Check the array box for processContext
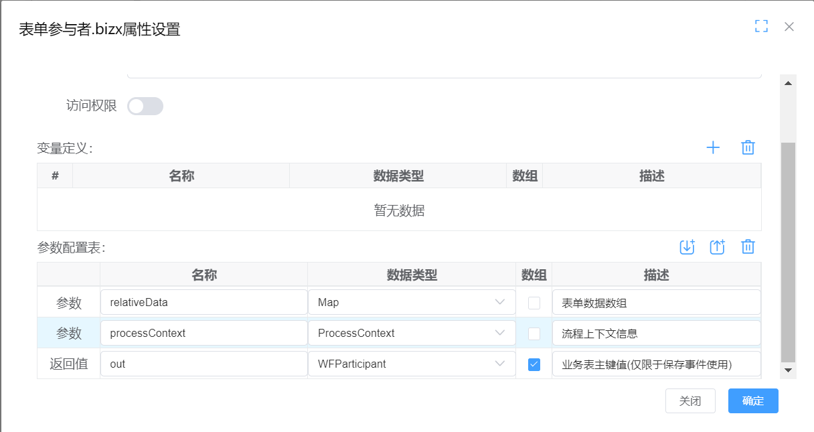The width and height of the screenshot is (814, 432). pos(534,334)
